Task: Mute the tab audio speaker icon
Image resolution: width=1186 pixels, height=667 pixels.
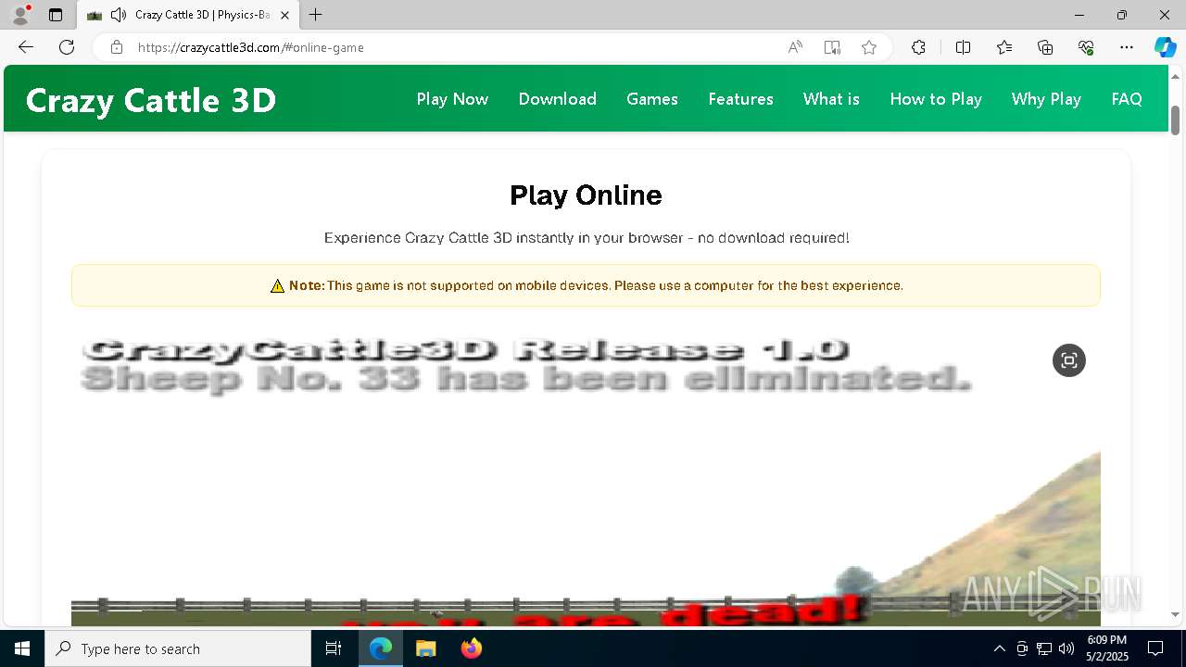Action: (x=119, y=15)
